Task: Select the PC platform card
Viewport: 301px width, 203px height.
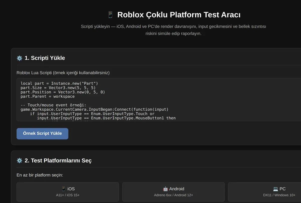Action: (265, 192)
